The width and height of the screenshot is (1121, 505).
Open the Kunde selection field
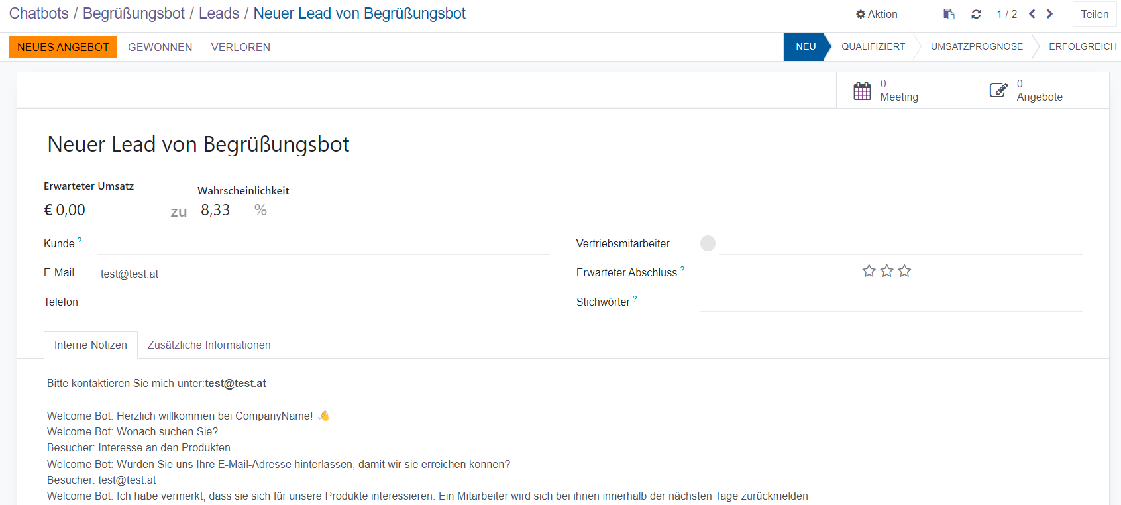coord(323,244)
